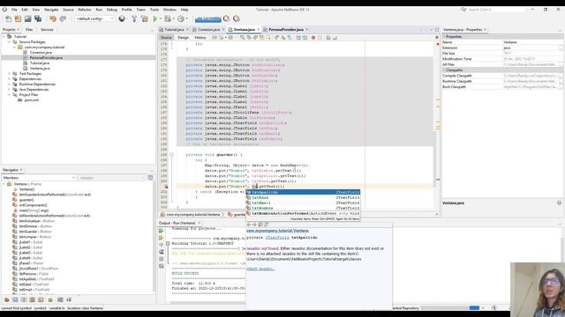Click the back arrow in Javadoc popup
Screen dimensions: 565x317
tap(249, 225)
